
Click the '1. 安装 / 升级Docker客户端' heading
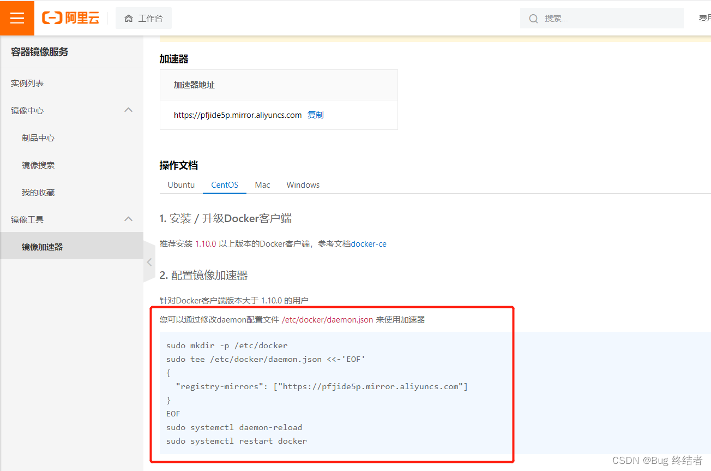click(x=226, y=218)
